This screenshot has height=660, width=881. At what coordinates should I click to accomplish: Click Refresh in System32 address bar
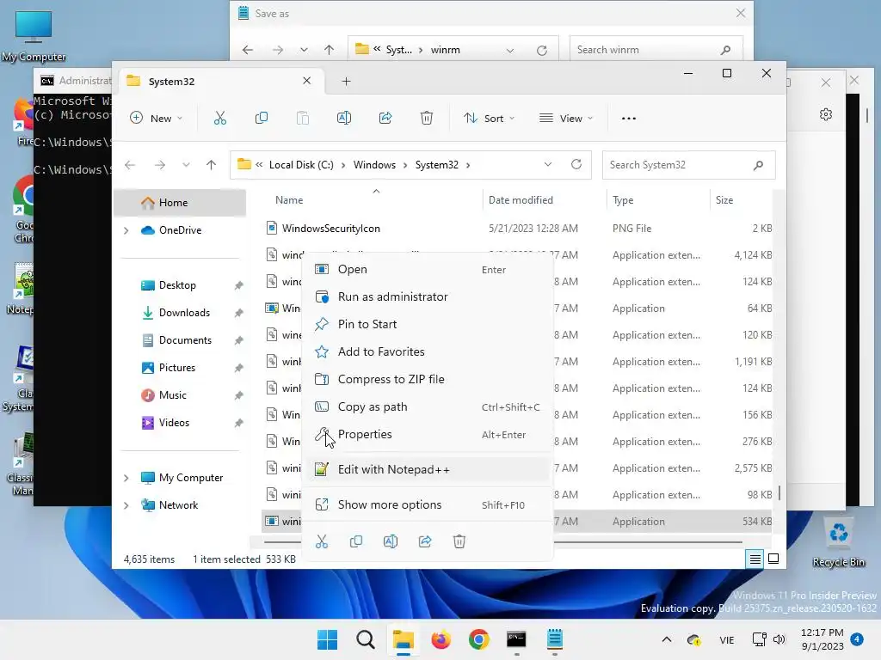click(576, 164)
